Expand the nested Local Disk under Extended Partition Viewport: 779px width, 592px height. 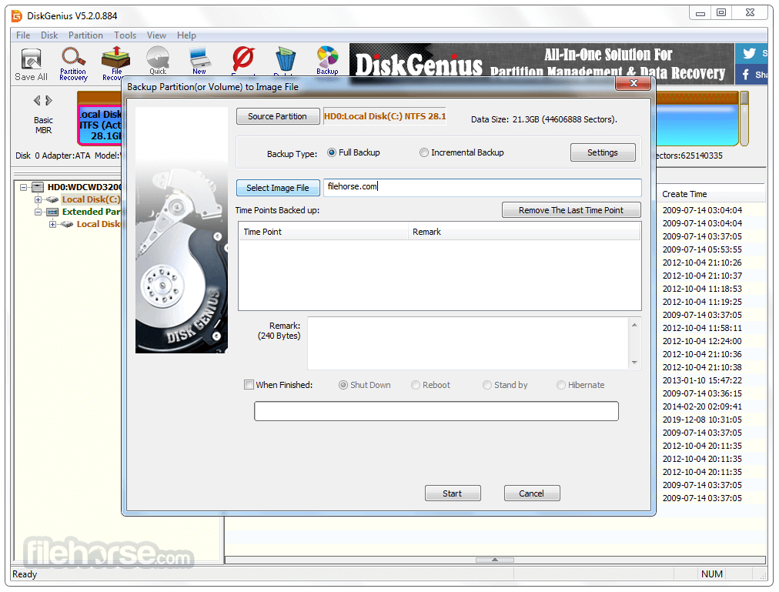52,225
